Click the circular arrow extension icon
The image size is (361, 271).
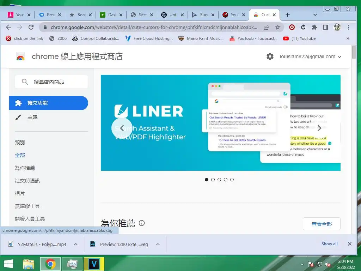pos(303,28)
